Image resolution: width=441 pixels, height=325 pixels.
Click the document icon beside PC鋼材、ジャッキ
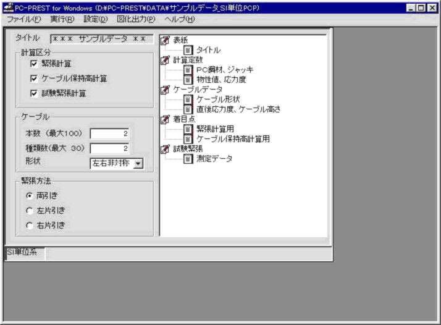(188, 70)
